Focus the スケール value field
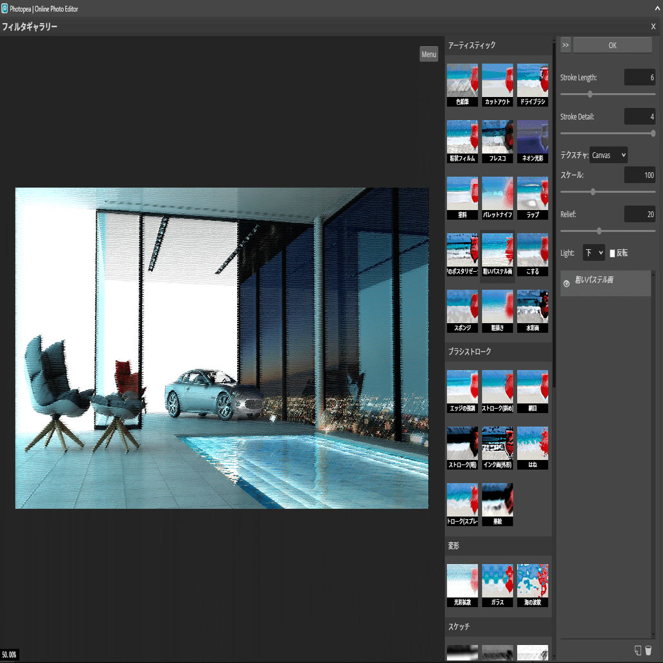 point(640,175)
